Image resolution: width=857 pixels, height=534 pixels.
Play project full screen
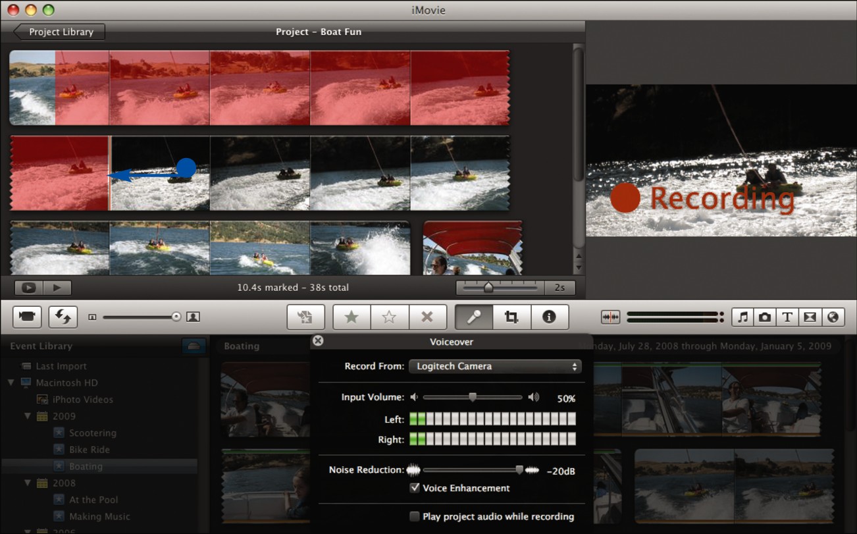coord(28,288)
